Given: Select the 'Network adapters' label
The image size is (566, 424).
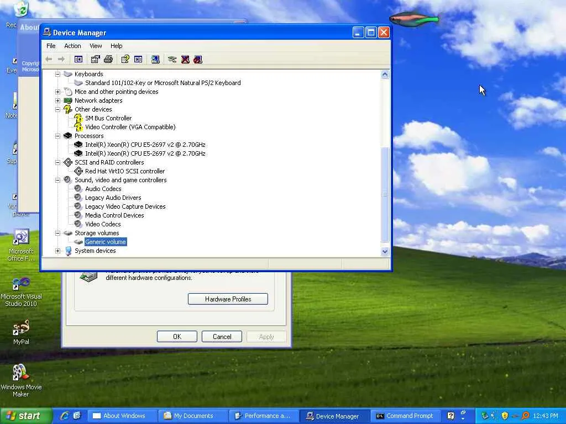Looking at the screenshot, I should pos(98,100).
